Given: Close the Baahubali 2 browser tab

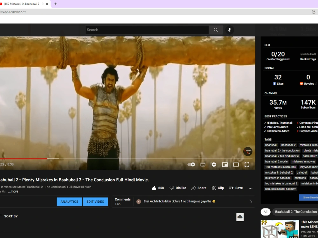Looking at the screenshot, I should click(x=47, y=4).
